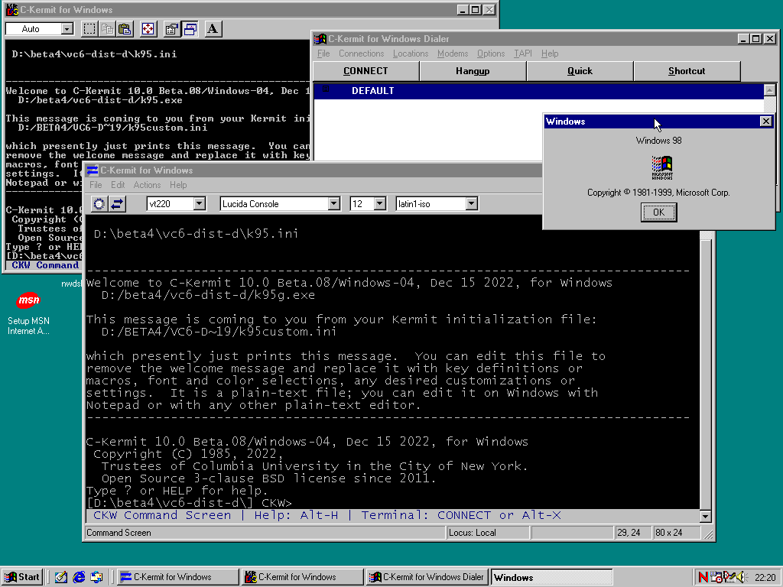Open the Locations menu in Dialer

tap(411, 54)
